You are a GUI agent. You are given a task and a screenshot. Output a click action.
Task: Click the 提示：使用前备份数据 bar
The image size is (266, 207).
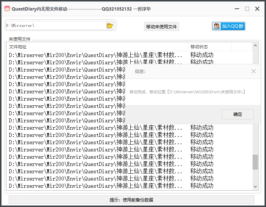(131, 200)
